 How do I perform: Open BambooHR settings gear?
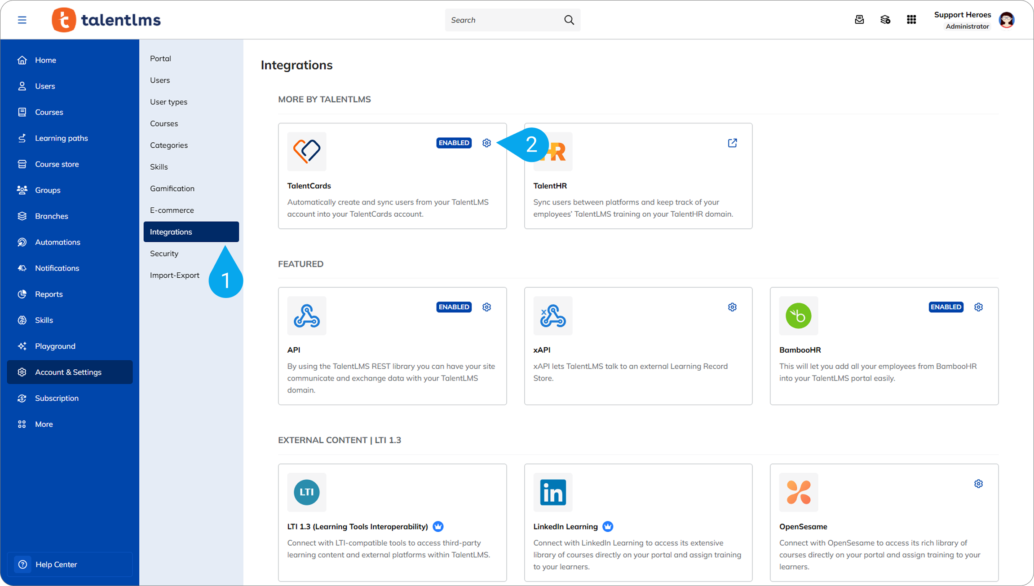pyautogui.click(x=978, y=307)
